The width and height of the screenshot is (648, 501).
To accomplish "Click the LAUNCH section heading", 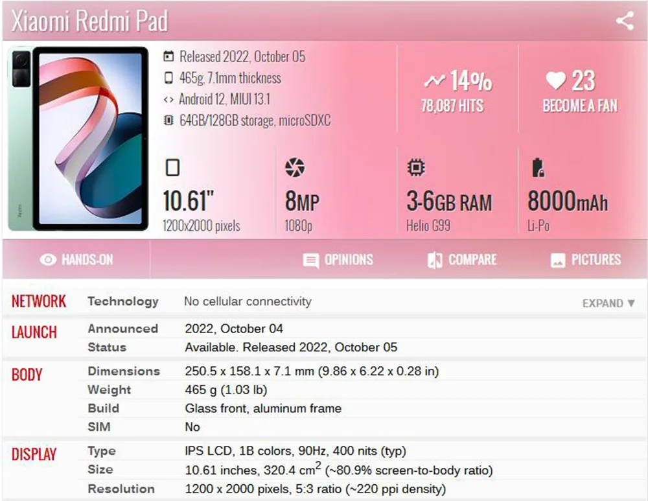I will point(34,332).
